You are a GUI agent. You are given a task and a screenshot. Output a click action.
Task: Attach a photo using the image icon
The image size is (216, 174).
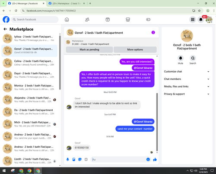coord(74,159)
